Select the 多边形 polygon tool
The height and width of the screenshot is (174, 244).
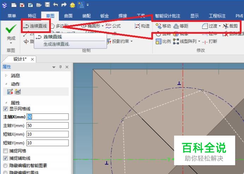tap(59, 26)
